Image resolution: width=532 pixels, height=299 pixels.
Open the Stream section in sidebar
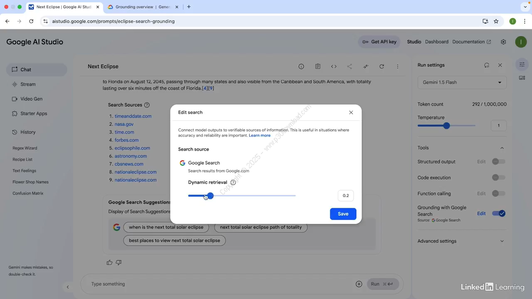(28, 84)
